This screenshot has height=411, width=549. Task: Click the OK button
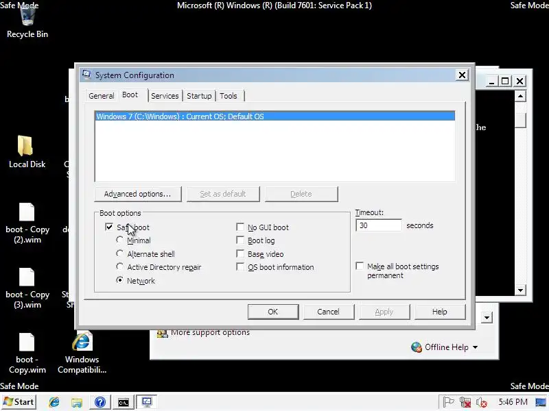(x=273, y=312)
